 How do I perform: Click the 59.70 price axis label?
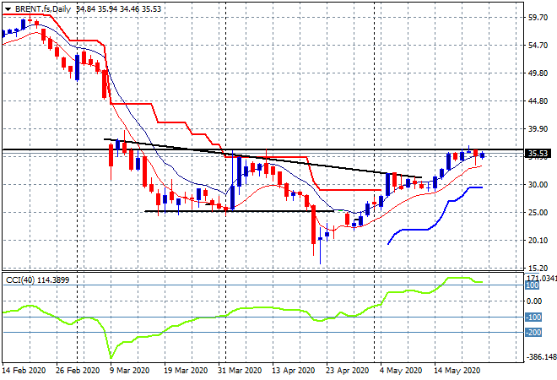coord(537,17)
